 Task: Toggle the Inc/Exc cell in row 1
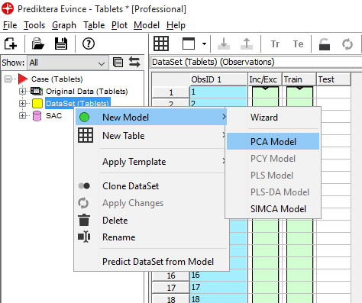pyautogui.click(x=265, y=92)
